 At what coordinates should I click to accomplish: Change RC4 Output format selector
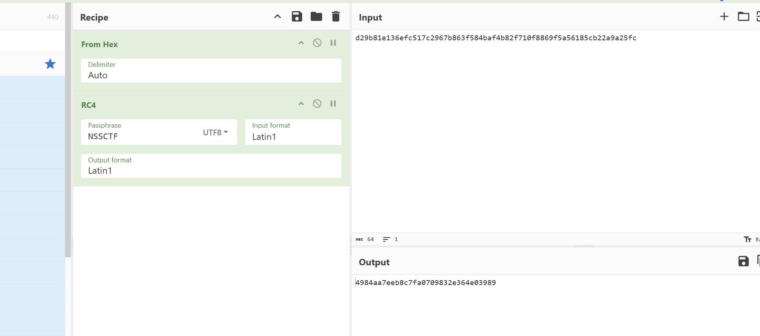tap(211, 170)
